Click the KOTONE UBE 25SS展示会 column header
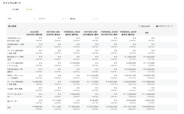The image size is (184, 114). click(91, 33)
